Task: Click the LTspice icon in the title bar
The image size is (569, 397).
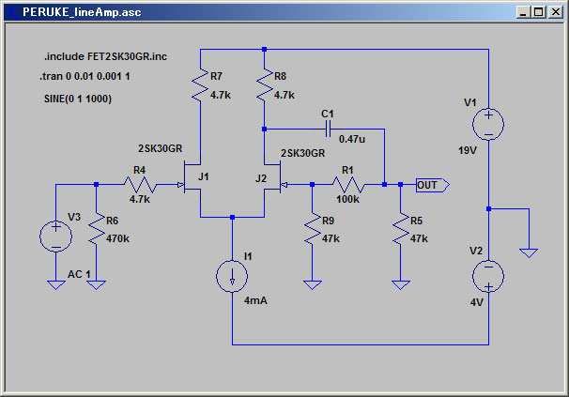Action: tap(13, 12)
